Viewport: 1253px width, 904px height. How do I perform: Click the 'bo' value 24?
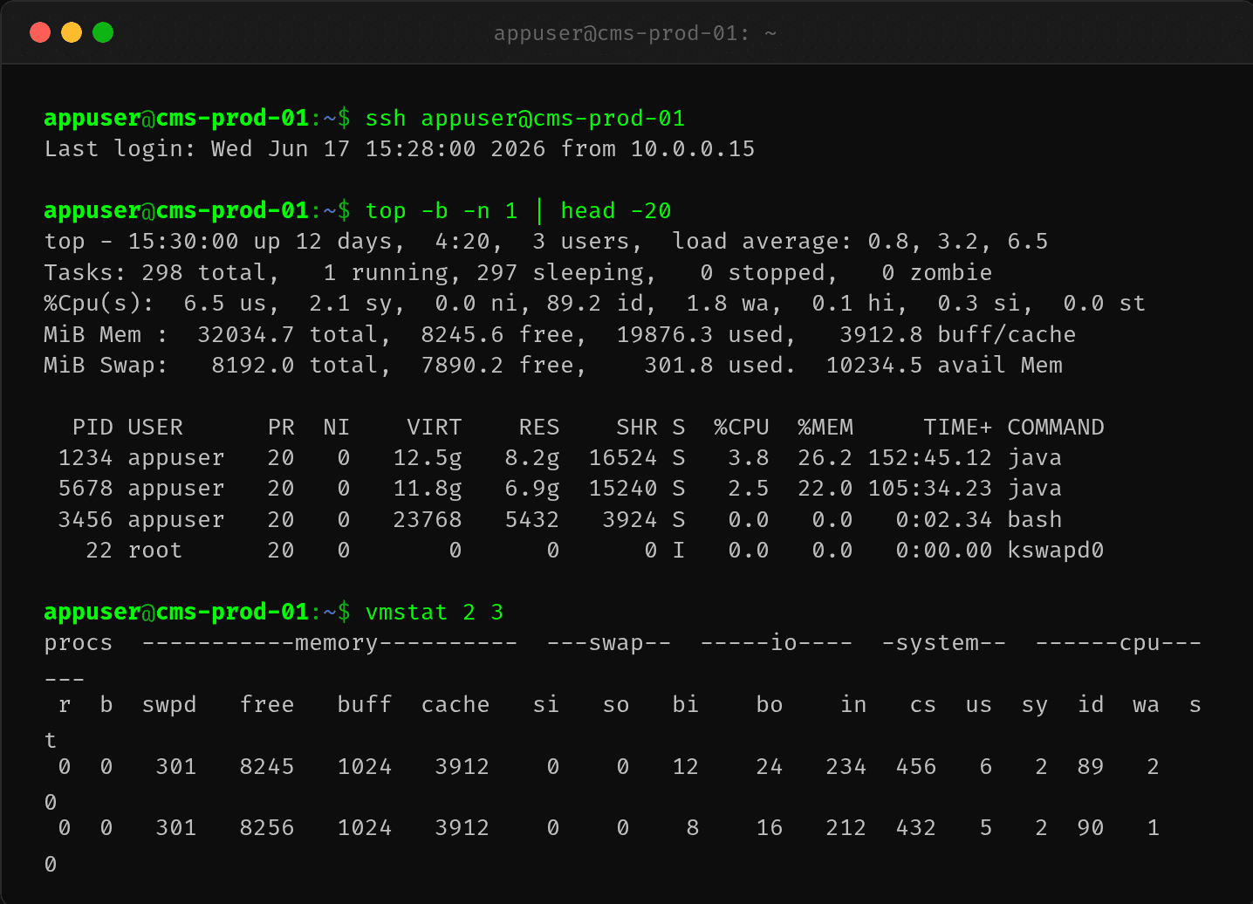[770, 766]
